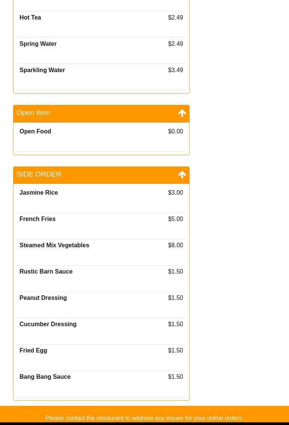Open the Open Food item

[x=101, y=137]
